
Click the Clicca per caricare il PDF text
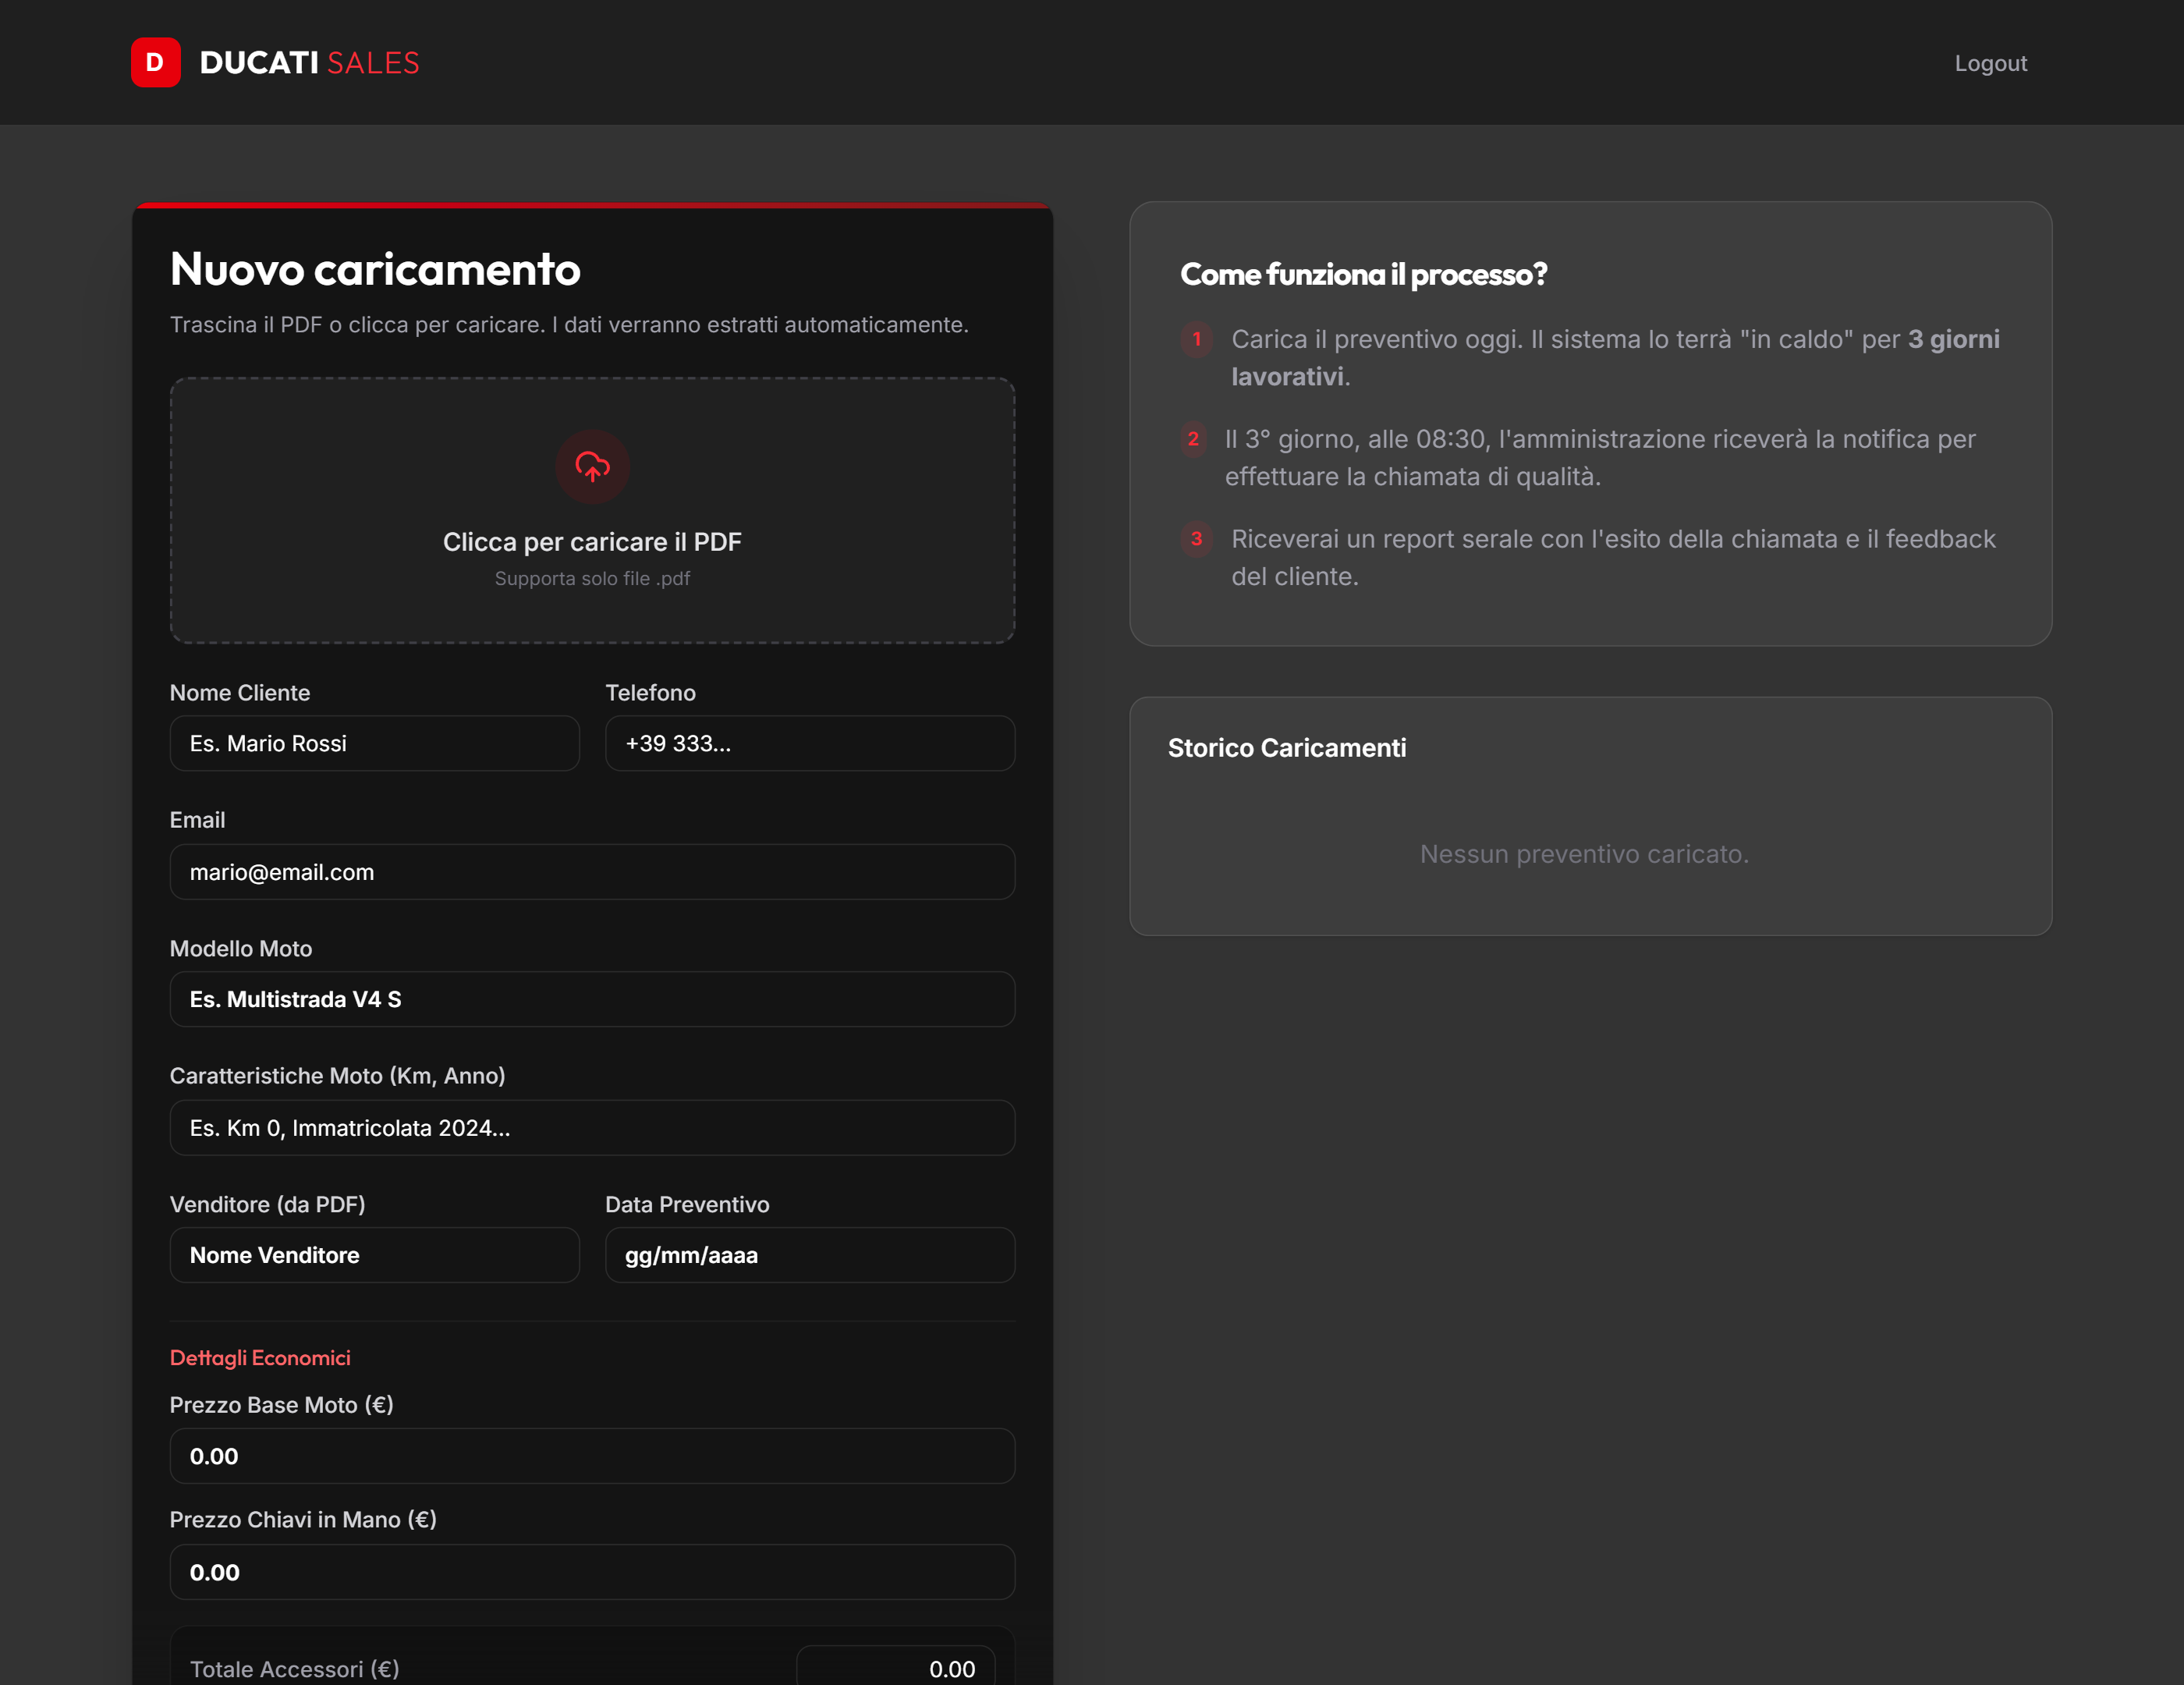tap(592, 542)
